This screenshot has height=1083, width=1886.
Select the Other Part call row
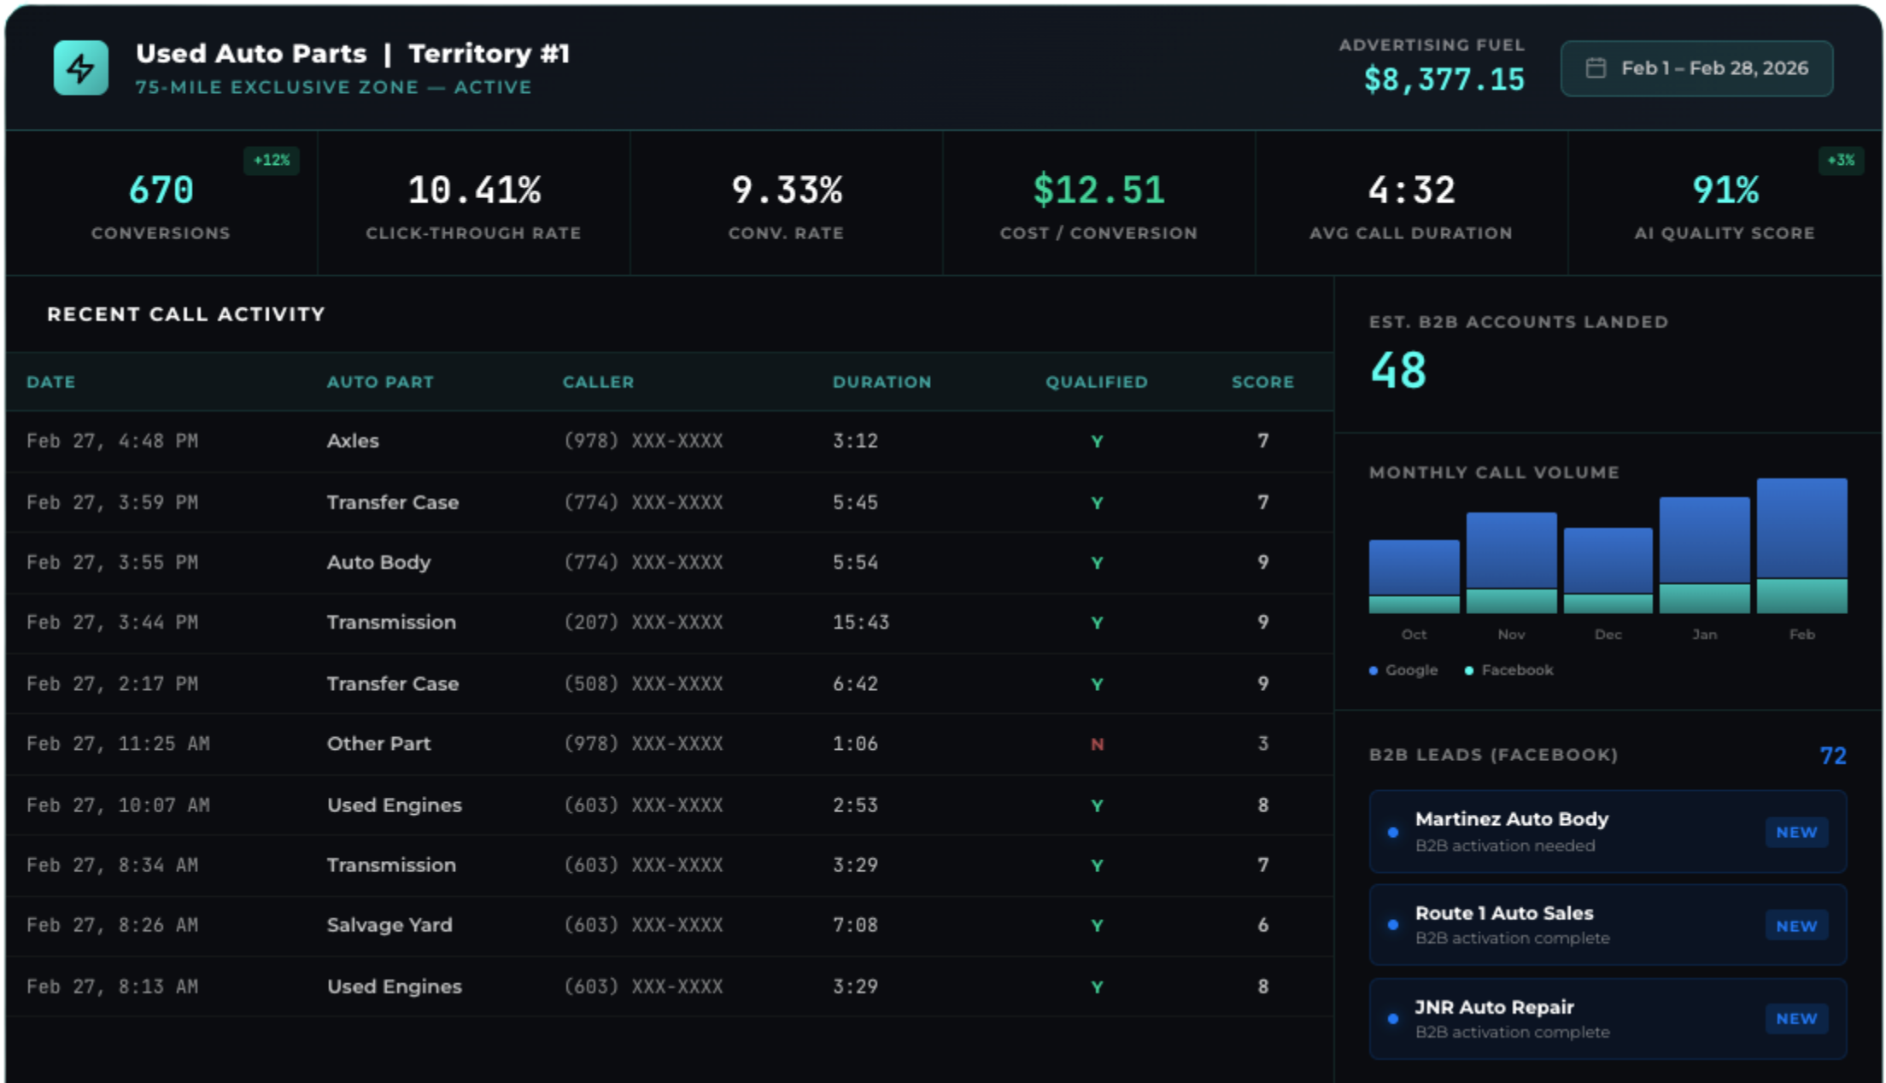click(x=378, y=744)
